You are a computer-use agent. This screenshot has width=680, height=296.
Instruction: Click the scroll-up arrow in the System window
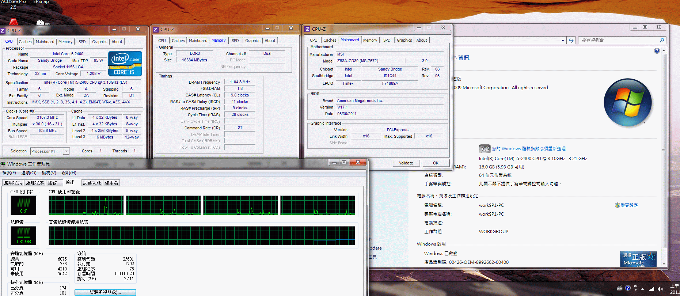[x=664, y=50]
